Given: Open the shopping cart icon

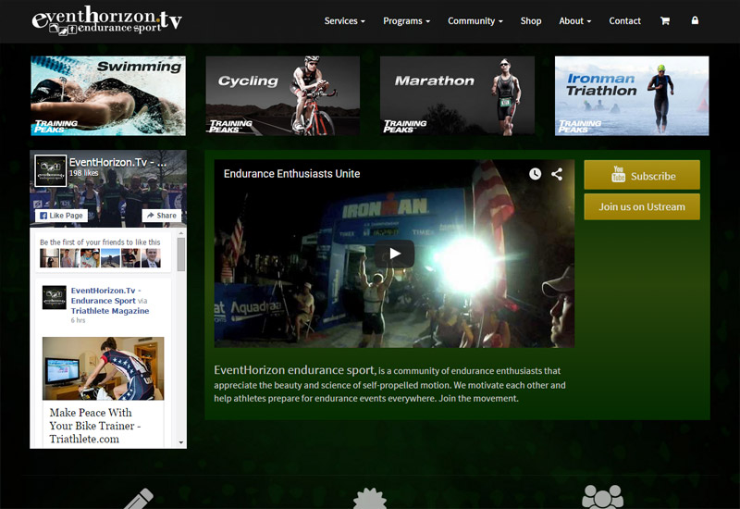Looking at the screenshot, I should 665,20.
